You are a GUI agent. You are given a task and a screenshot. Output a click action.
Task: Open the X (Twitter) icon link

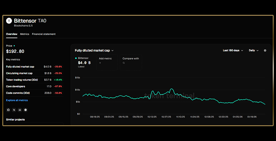[14, 110]
